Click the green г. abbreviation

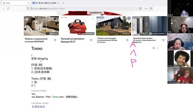(32, 55)
